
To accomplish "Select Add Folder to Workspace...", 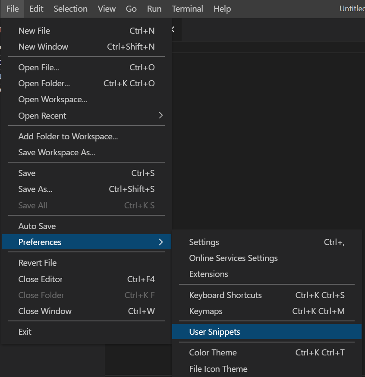I will [x=68, y=136].
